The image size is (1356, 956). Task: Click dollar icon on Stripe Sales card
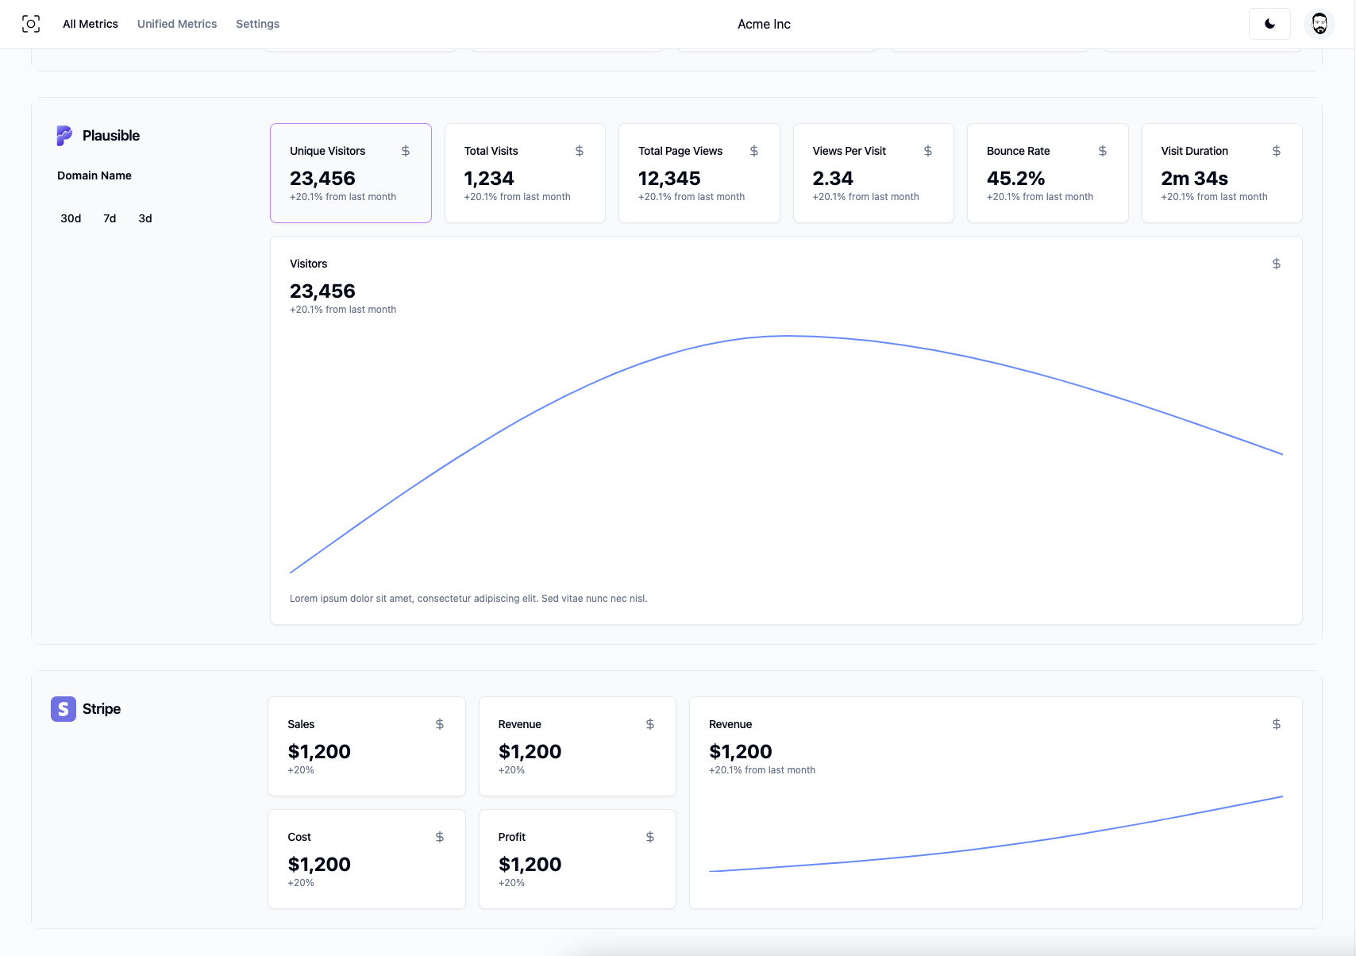[440, 724]
